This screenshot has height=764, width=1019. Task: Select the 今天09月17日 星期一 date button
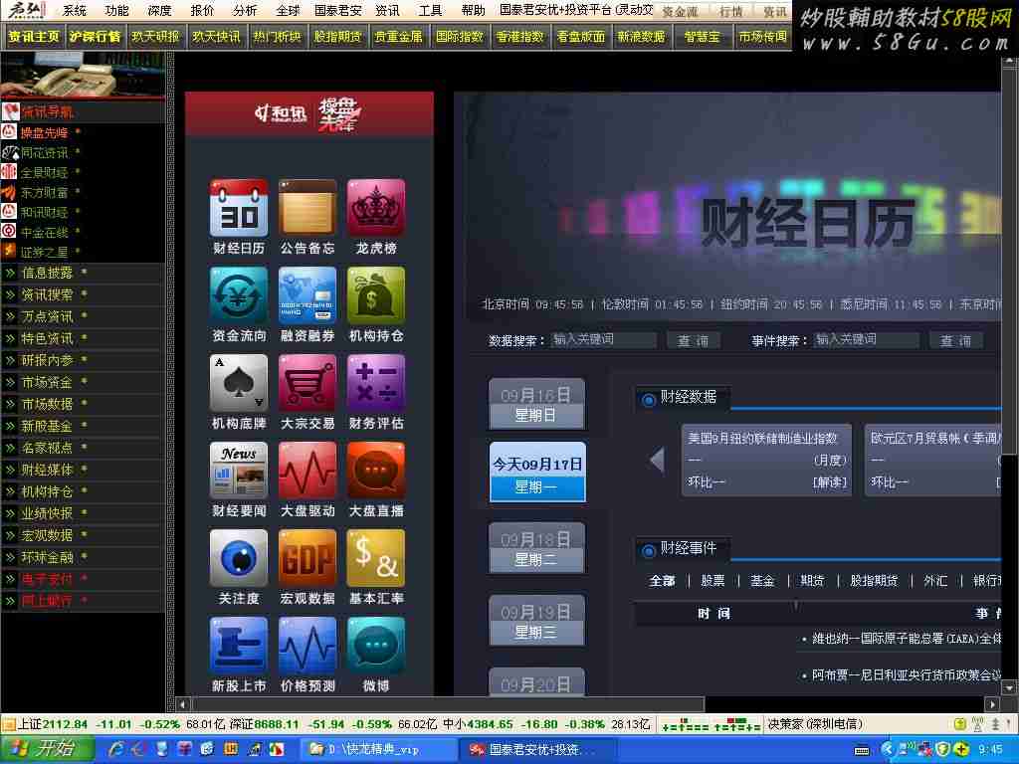(x=537, y=473)
